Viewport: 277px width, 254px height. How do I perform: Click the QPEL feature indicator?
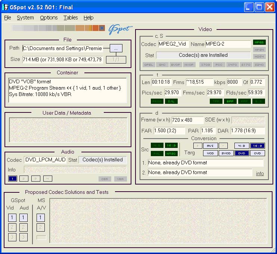click(x=149, y=65)
